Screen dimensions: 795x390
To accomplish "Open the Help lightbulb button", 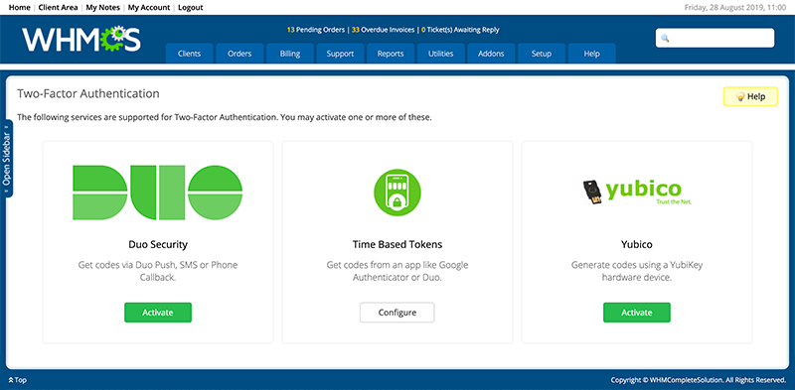I will pos(750,96).
